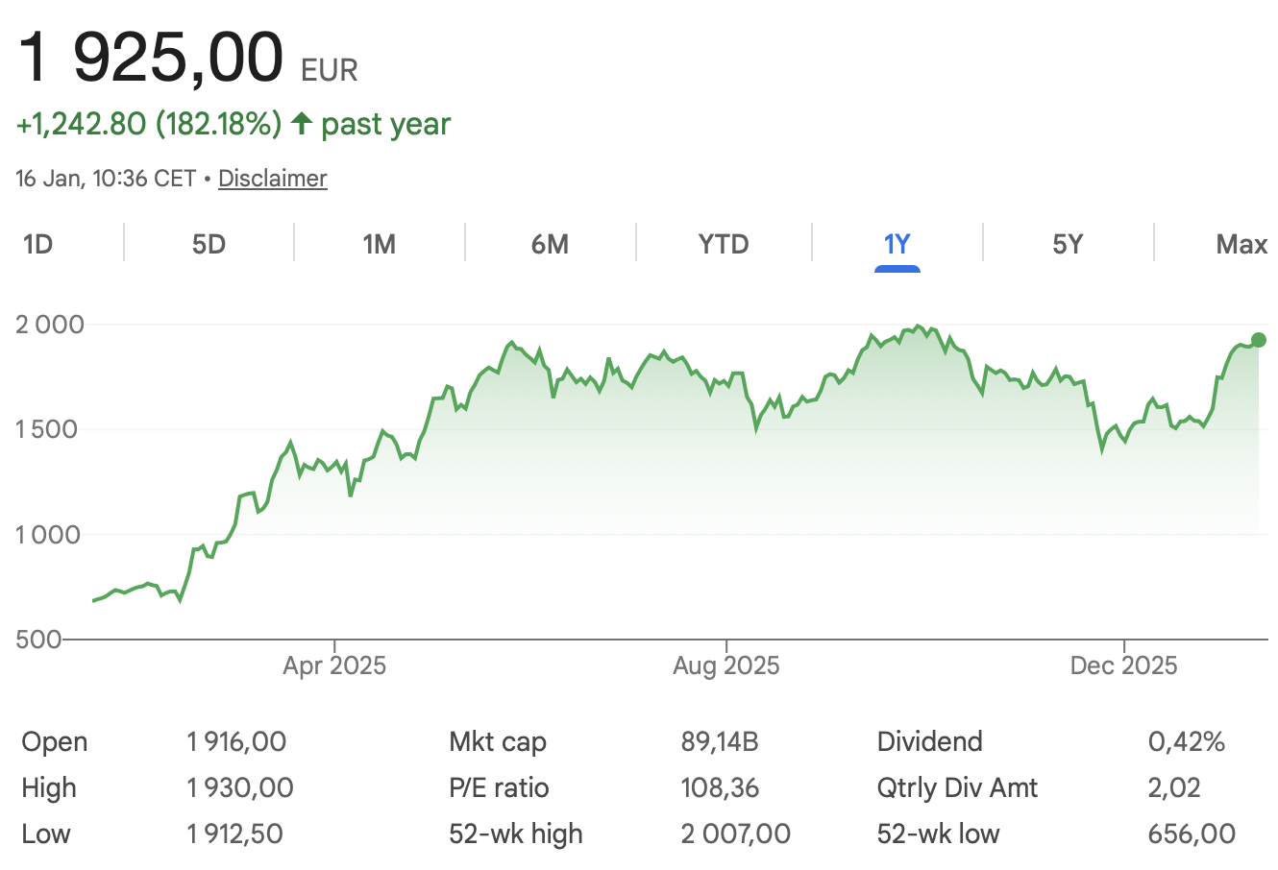This screenshot has height=870, width=1278.
Task: Select the 1D time range tab
Action: (x=37, y=244)
